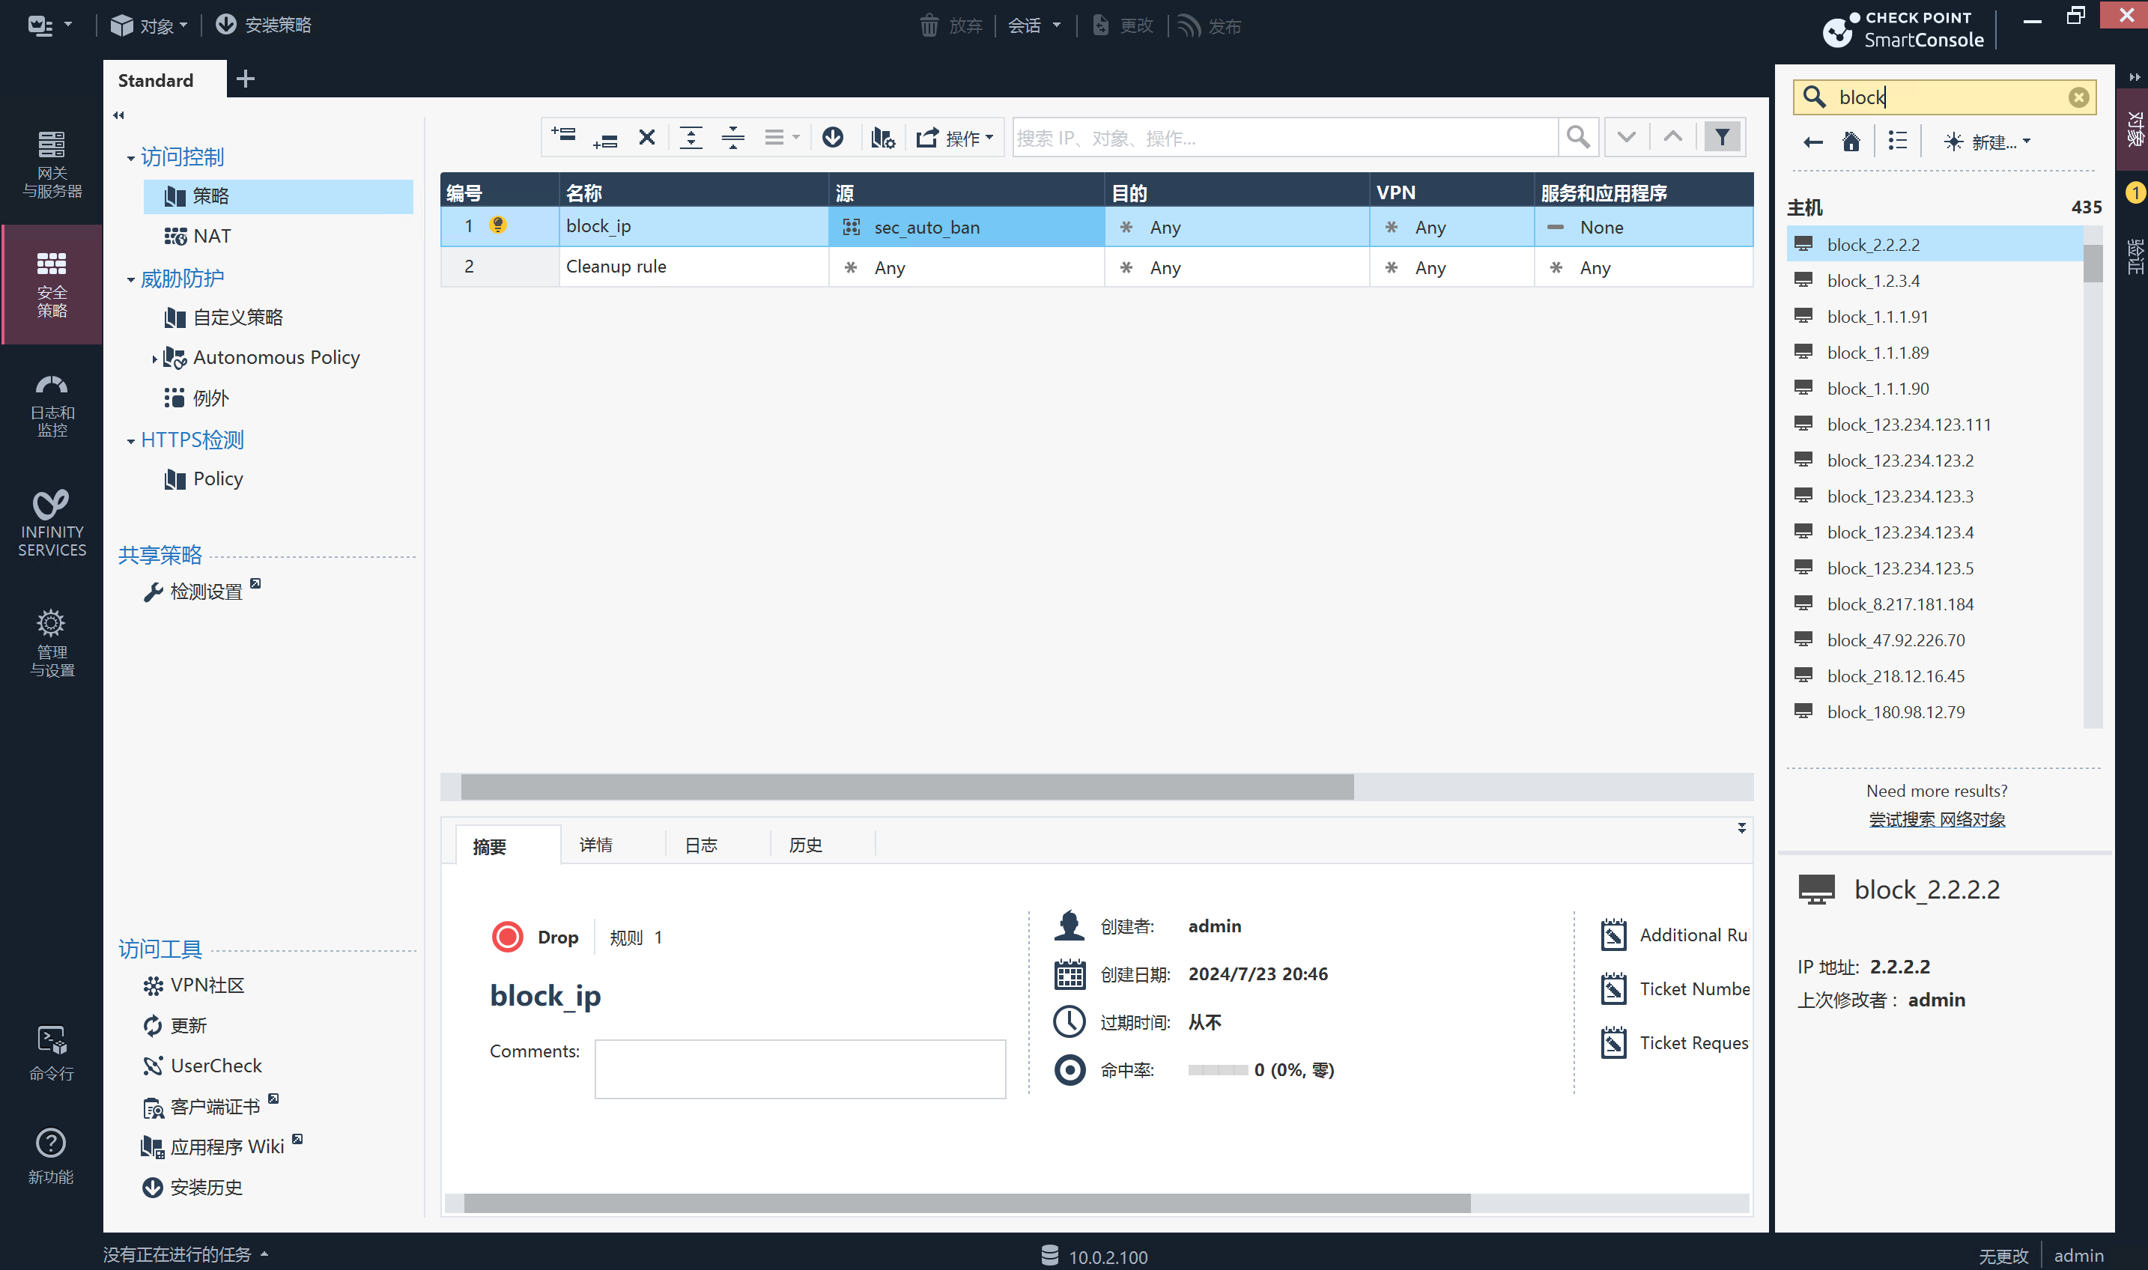Collapse the rule summary pane

pyautogui.click(x=1741, y=827)
